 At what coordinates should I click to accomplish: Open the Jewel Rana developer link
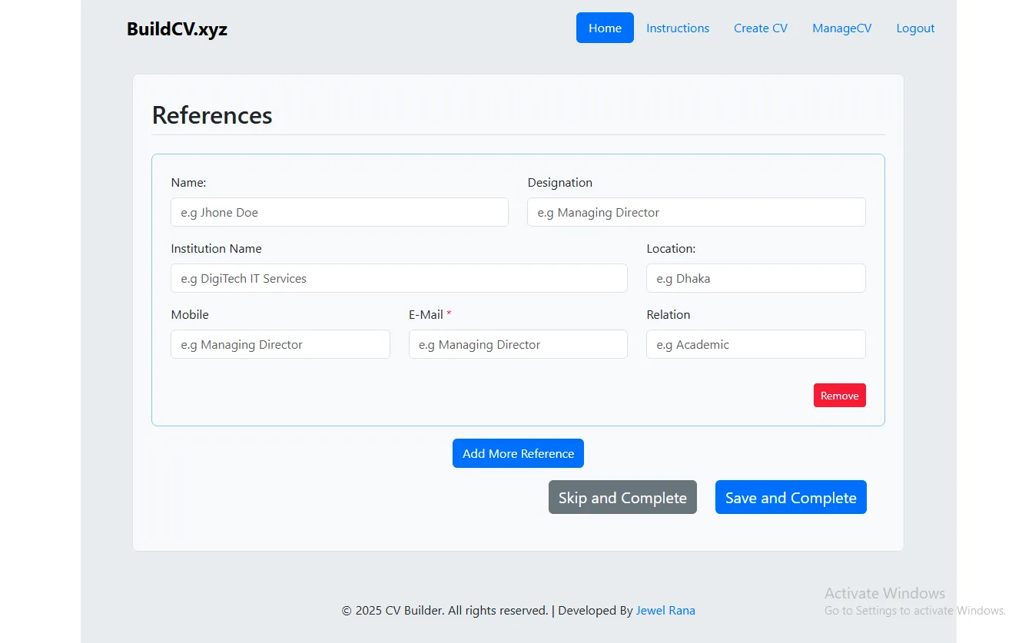[x=665, y=611]
